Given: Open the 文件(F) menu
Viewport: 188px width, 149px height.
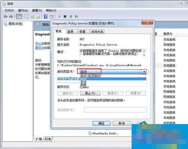Looking at the screenshot, I should tap(9, 11).
